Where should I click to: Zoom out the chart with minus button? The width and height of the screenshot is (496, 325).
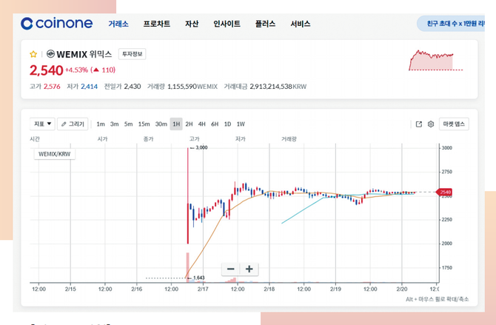(x=231, y=269)
